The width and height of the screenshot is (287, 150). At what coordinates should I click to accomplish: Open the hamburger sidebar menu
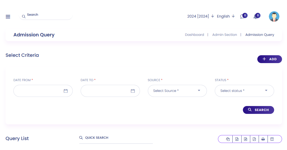click(x=8, y=16)
